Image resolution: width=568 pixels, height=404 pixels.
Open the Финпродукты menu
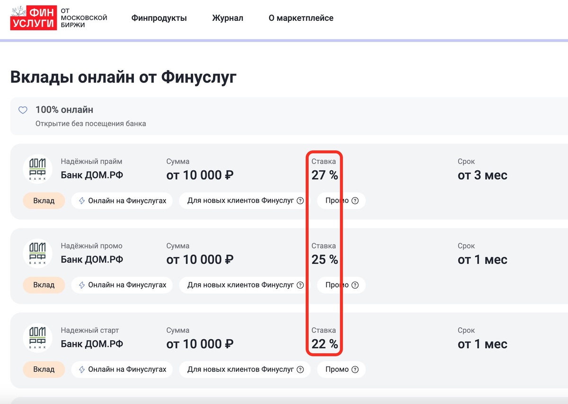coord(159,18)
